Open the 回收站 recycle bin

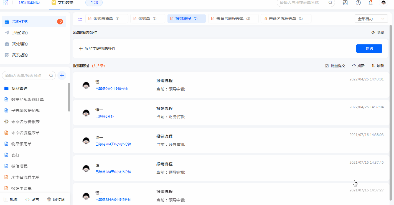tap(56, 199)
